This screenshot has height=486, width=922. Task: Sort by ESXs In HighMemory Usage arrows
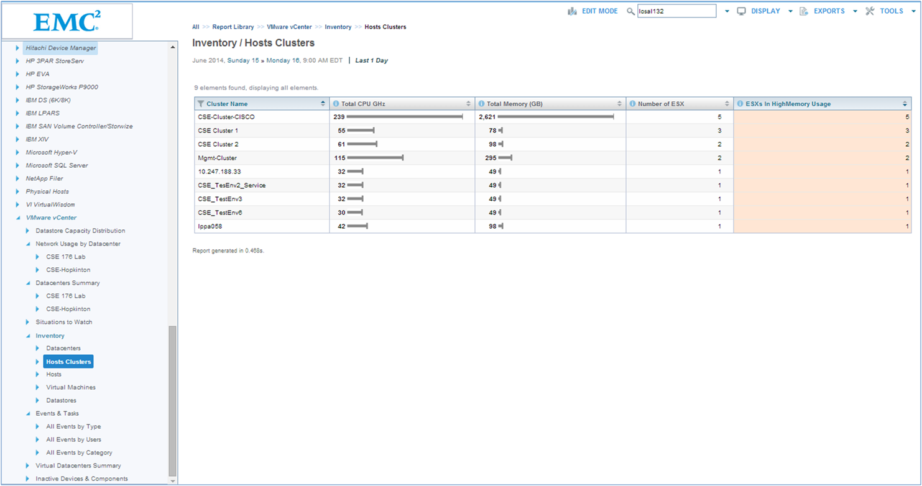(905, 104)
